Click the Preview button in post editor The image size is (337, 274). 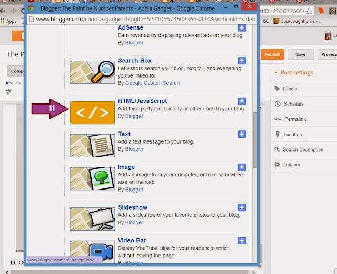[x=328, y=54]
